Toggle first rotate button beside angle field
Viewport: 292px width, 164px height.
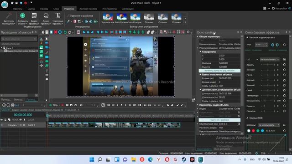273,45
